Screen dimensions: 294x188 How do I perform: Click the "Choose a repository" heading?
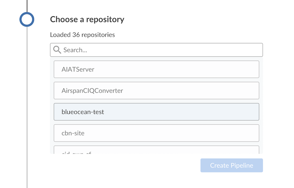[87, 20]
